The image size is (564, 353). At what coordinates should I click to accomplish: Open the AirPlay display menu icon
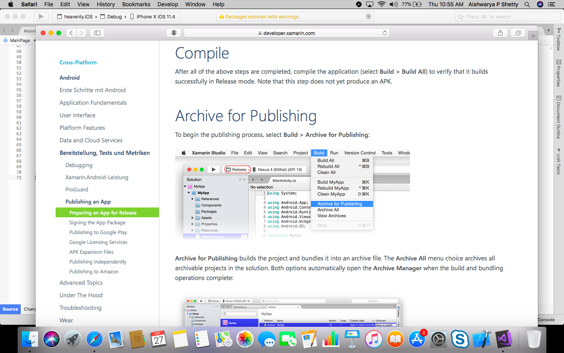370,4
